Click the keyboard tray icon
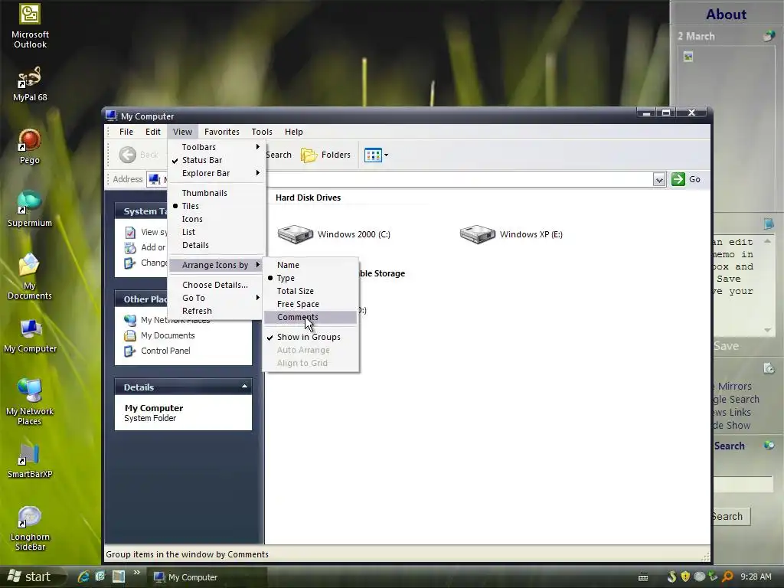 (x=643, y=577)
